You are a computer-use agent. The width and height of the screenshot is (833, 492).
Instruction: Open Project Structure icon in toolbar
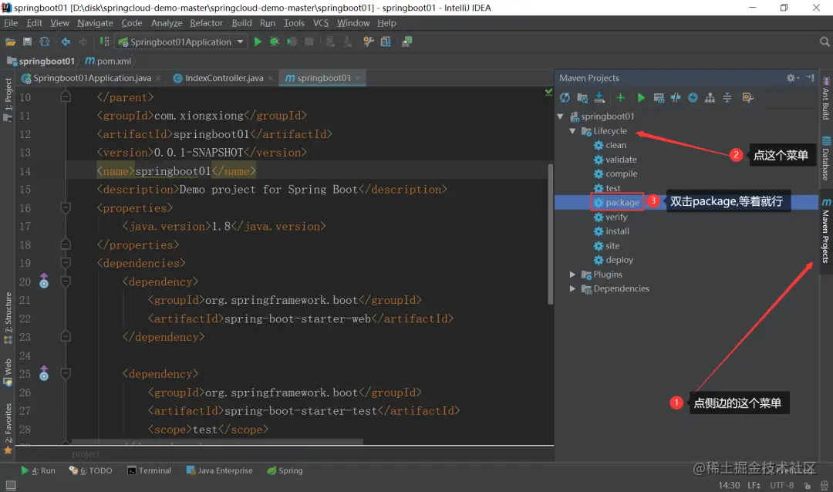[x=386, y=42]
